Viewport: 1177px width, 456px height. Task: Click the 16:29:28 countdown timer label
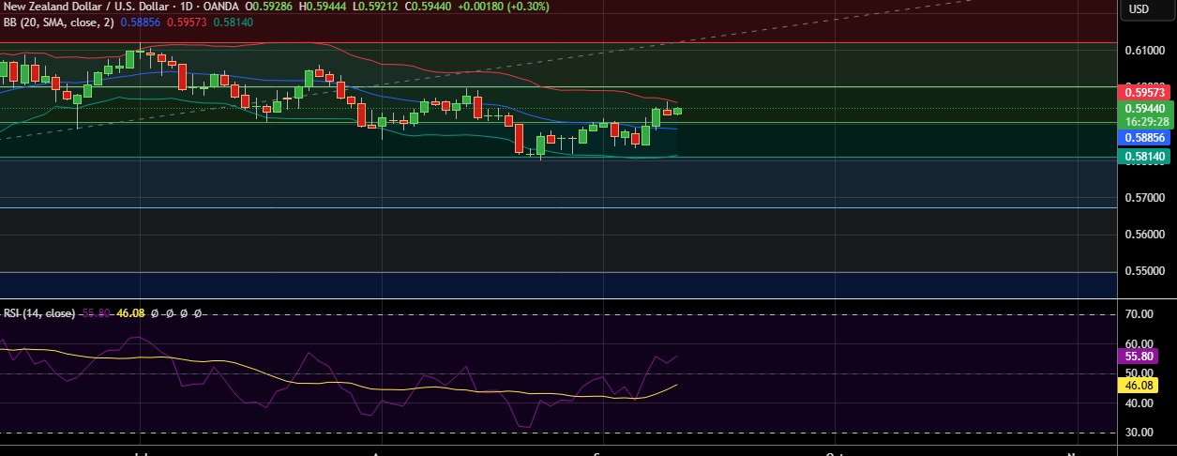[1145, 121]
